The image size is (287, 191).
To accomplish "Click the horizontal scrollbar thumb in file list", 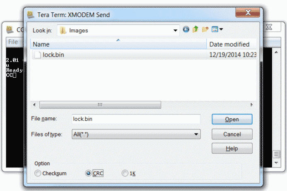I will click(x=100, y=105).
